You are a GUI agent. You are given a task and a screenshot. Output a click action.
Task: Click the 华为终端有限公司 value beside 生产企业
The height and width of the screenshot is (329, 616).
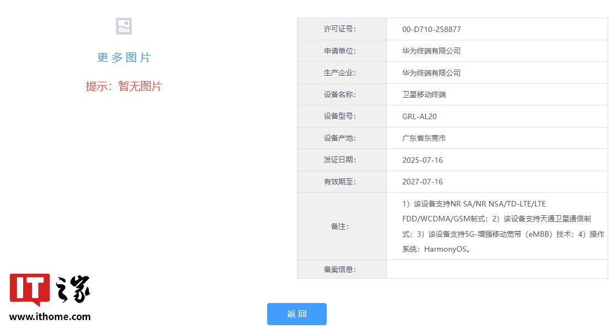coord(431,73)
